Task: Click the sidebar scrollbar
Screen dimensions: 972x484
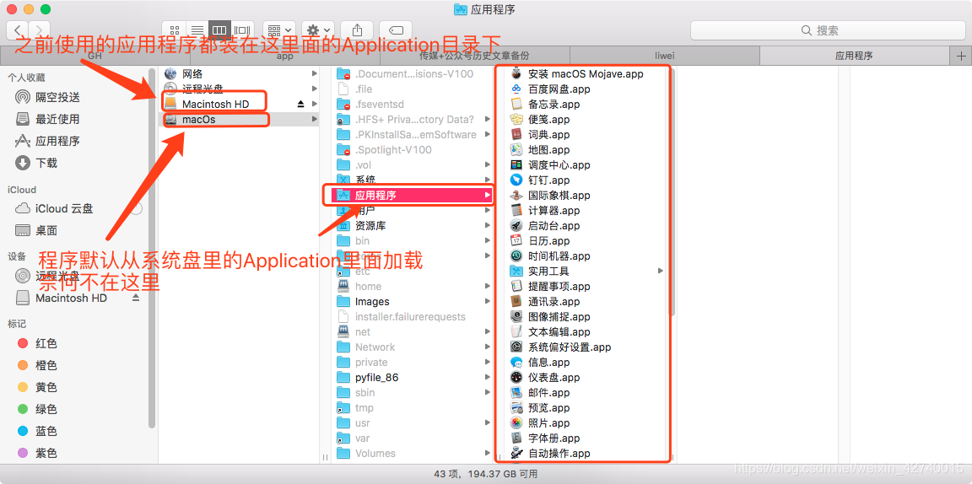Action: click(152, 248)
